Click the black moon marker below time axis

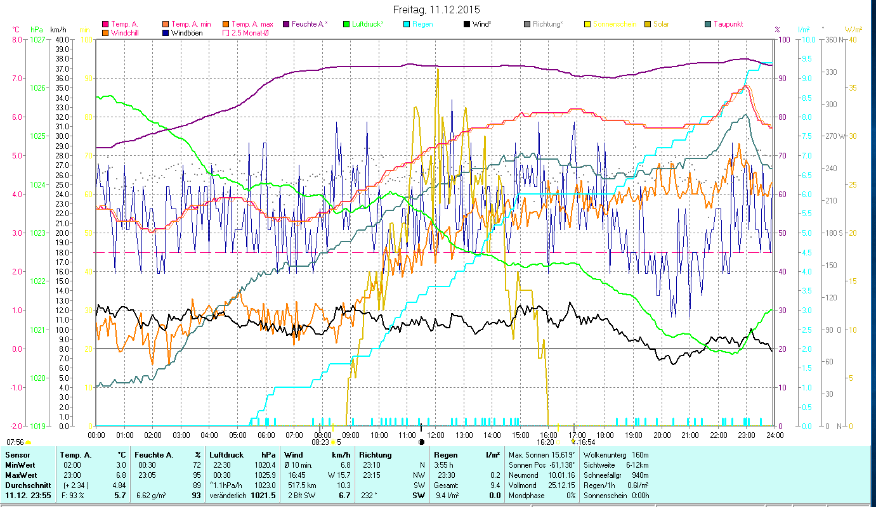[421, 441]
